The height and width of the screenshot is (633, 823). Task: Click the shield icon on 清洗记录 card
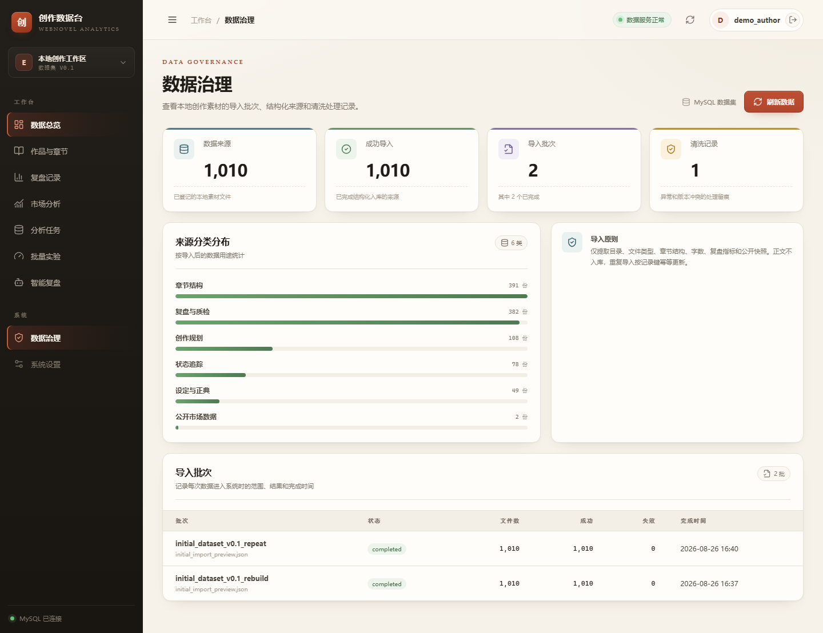671,149
